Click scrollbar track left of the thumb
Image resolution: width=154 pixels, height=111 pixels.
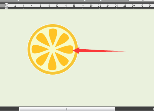10,109
